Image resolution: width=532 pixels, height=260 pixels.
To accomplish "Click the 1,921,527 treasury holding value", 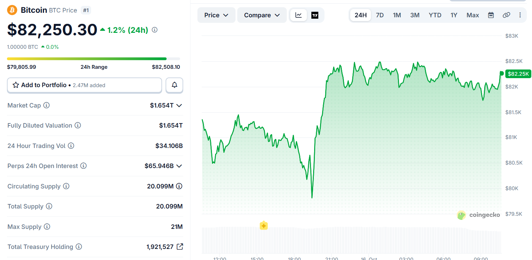I will (160, 247).
